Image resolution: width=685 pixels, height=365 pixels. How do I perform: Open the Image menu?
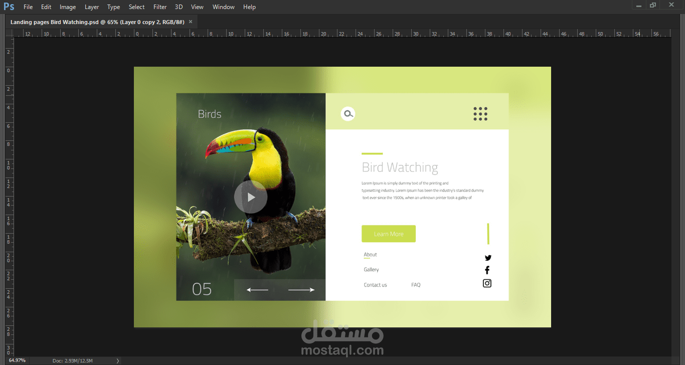[68, 7]
